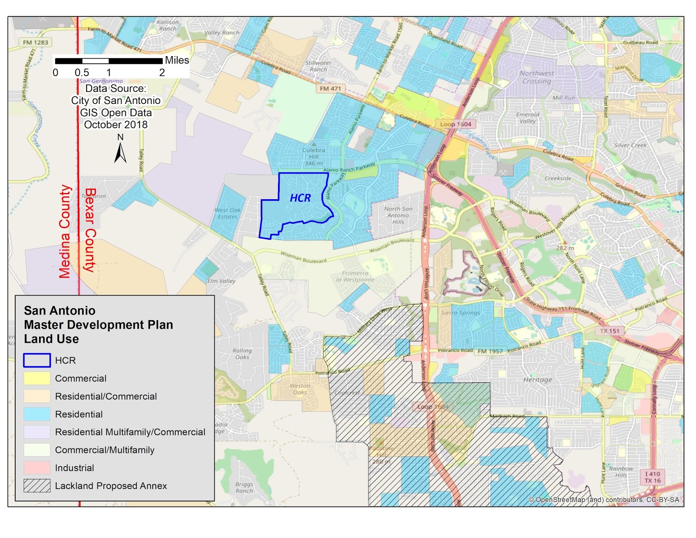Click the Mill Run label
Screen dimensions: 696x538
pos(563,98)
